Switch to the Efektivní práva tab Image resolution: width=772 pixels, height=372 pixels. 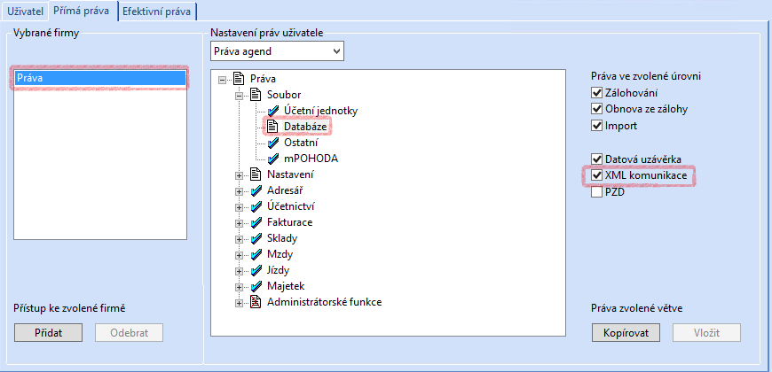(157, 12)
